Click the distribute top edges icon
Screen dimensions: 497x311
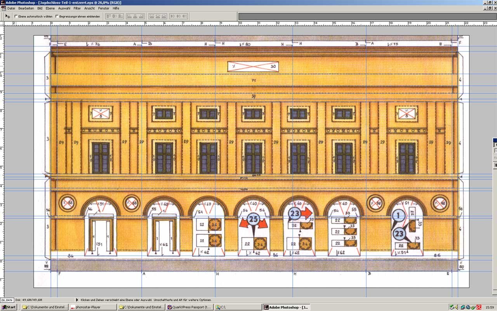point(152,16)
